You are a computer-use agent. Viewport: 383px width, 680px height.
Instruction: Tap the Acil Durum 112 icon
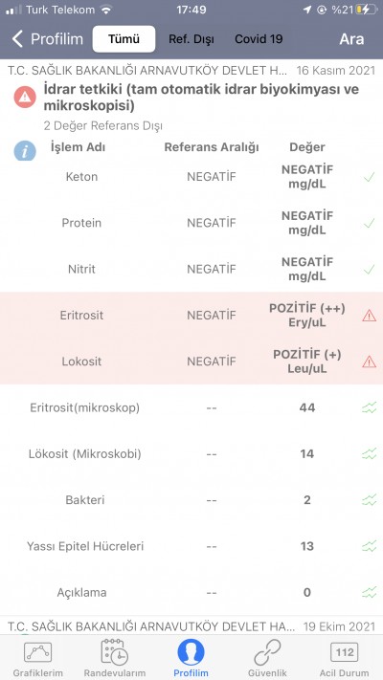click(x=345, y=652)
